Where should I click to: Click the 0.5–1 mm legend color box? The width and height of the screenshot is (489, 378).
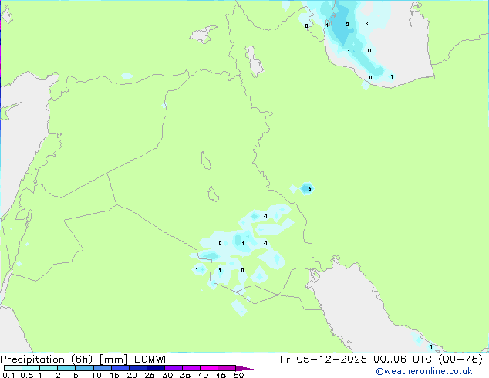pyautogui.click(x=31, y=368)
